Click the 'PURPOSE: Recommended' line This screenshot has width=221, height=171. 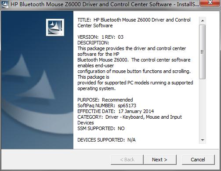click(105, 100)
